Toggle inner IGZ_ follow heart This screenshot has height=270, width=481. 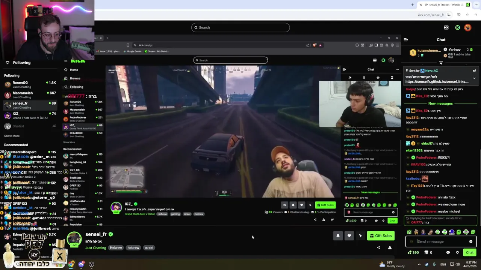301,205
